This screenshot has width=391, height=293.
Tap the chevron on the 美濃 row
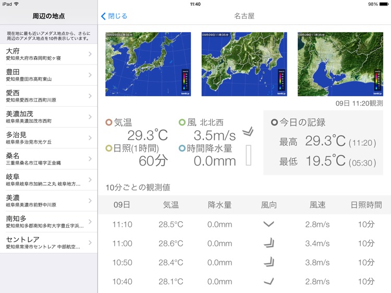coord(90,201)
